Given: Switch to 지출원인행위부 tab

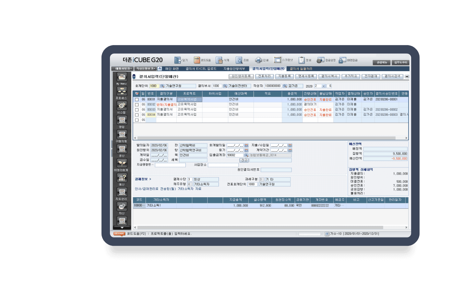Looking at the screenshot, I should click(x=234, y=69).
